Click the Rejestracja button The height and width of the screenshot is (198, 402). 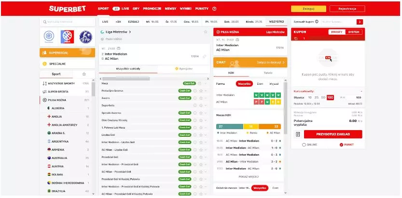click(347, 9)
